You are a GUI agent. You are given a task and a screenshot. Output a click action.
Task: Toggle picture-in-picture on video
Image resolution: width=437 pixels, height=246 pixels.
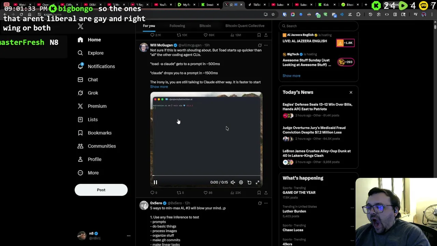(249, 182)
